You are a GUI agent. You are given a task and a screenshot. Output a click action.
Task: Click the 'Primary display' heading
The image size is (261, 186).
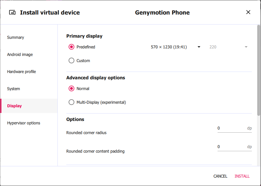[84, 36]
